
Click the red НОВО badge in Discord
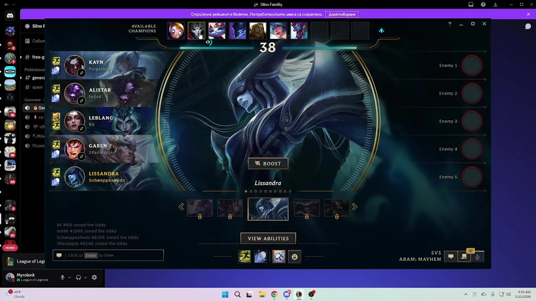click(10, 248)
